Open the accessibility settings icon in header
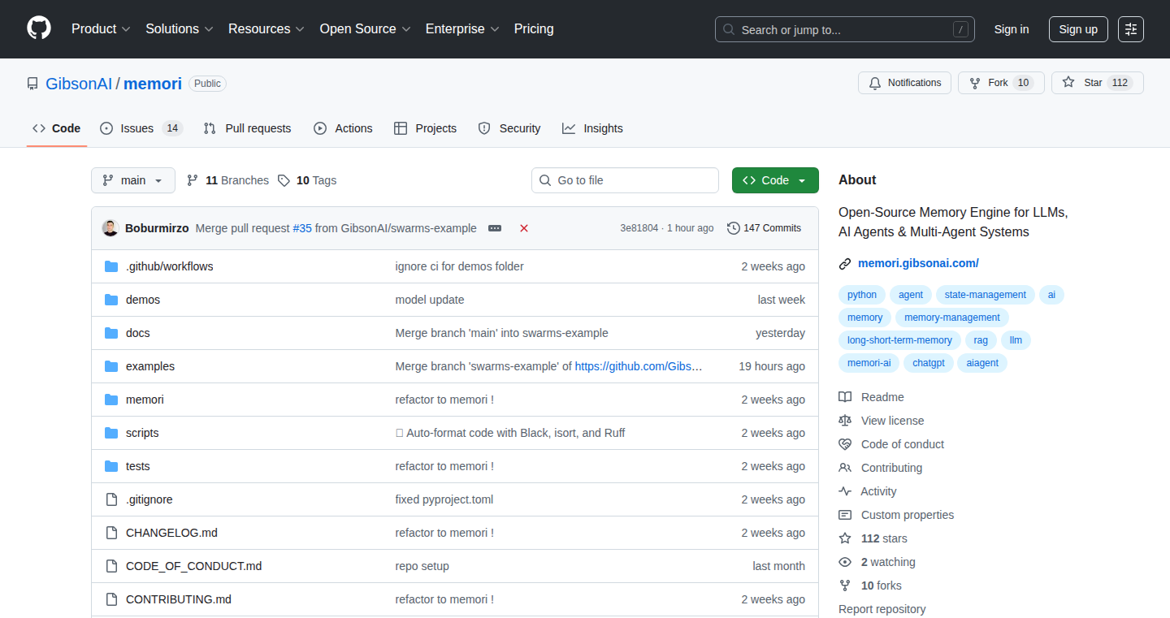This screenshot has width=1170, height=618. pos(1131,29)
